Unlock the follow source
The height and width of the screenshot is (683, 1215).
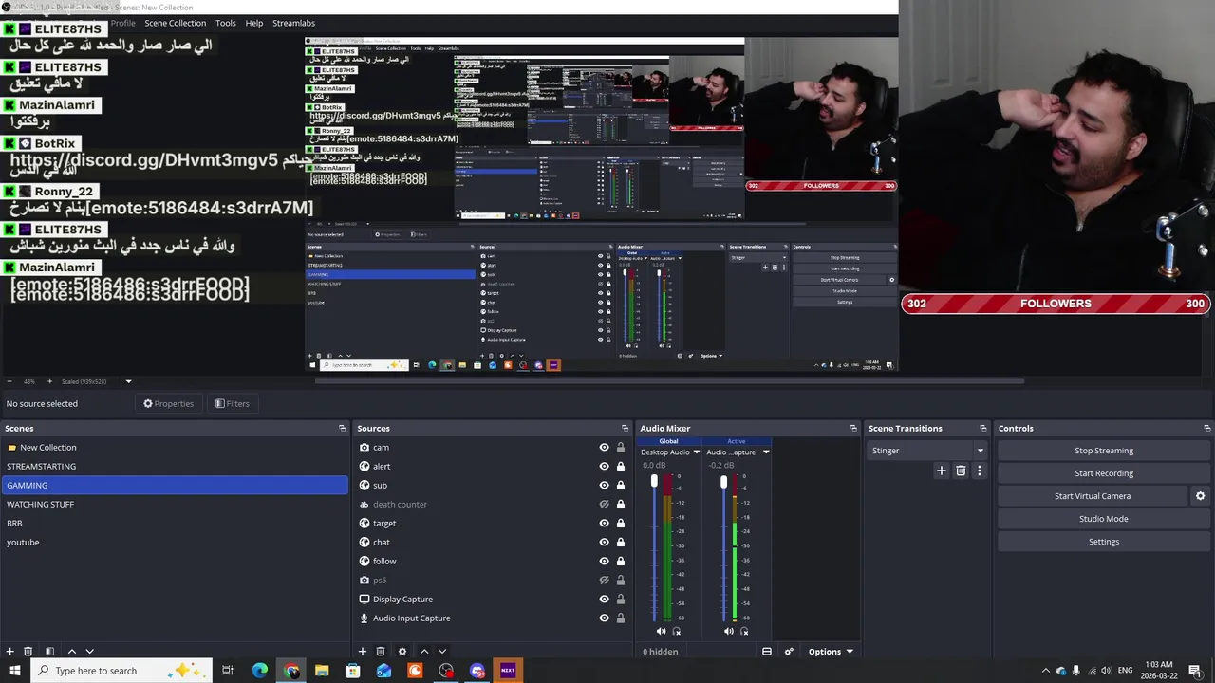pos(621,562)
